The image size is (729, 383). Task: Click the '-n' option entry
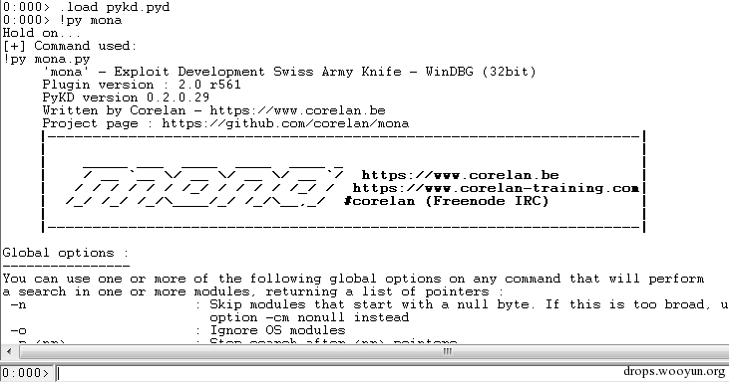(19, 304)
